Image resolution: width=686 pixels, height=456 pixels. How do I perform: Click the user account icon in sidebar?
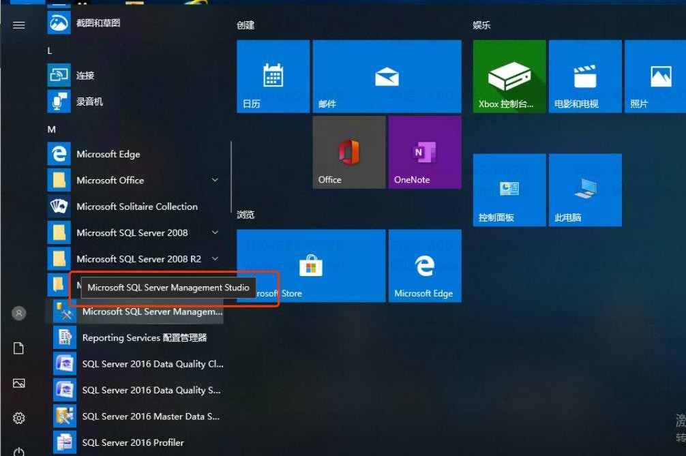click(19, 313)
